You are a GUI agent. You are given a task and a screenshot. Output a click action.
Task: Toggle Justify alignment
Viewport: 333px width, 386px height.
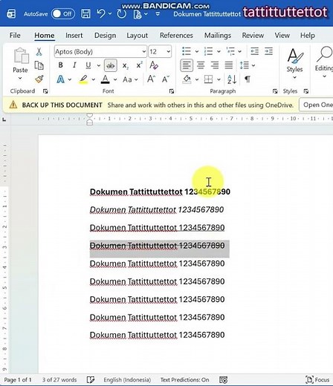pos(229,65)
